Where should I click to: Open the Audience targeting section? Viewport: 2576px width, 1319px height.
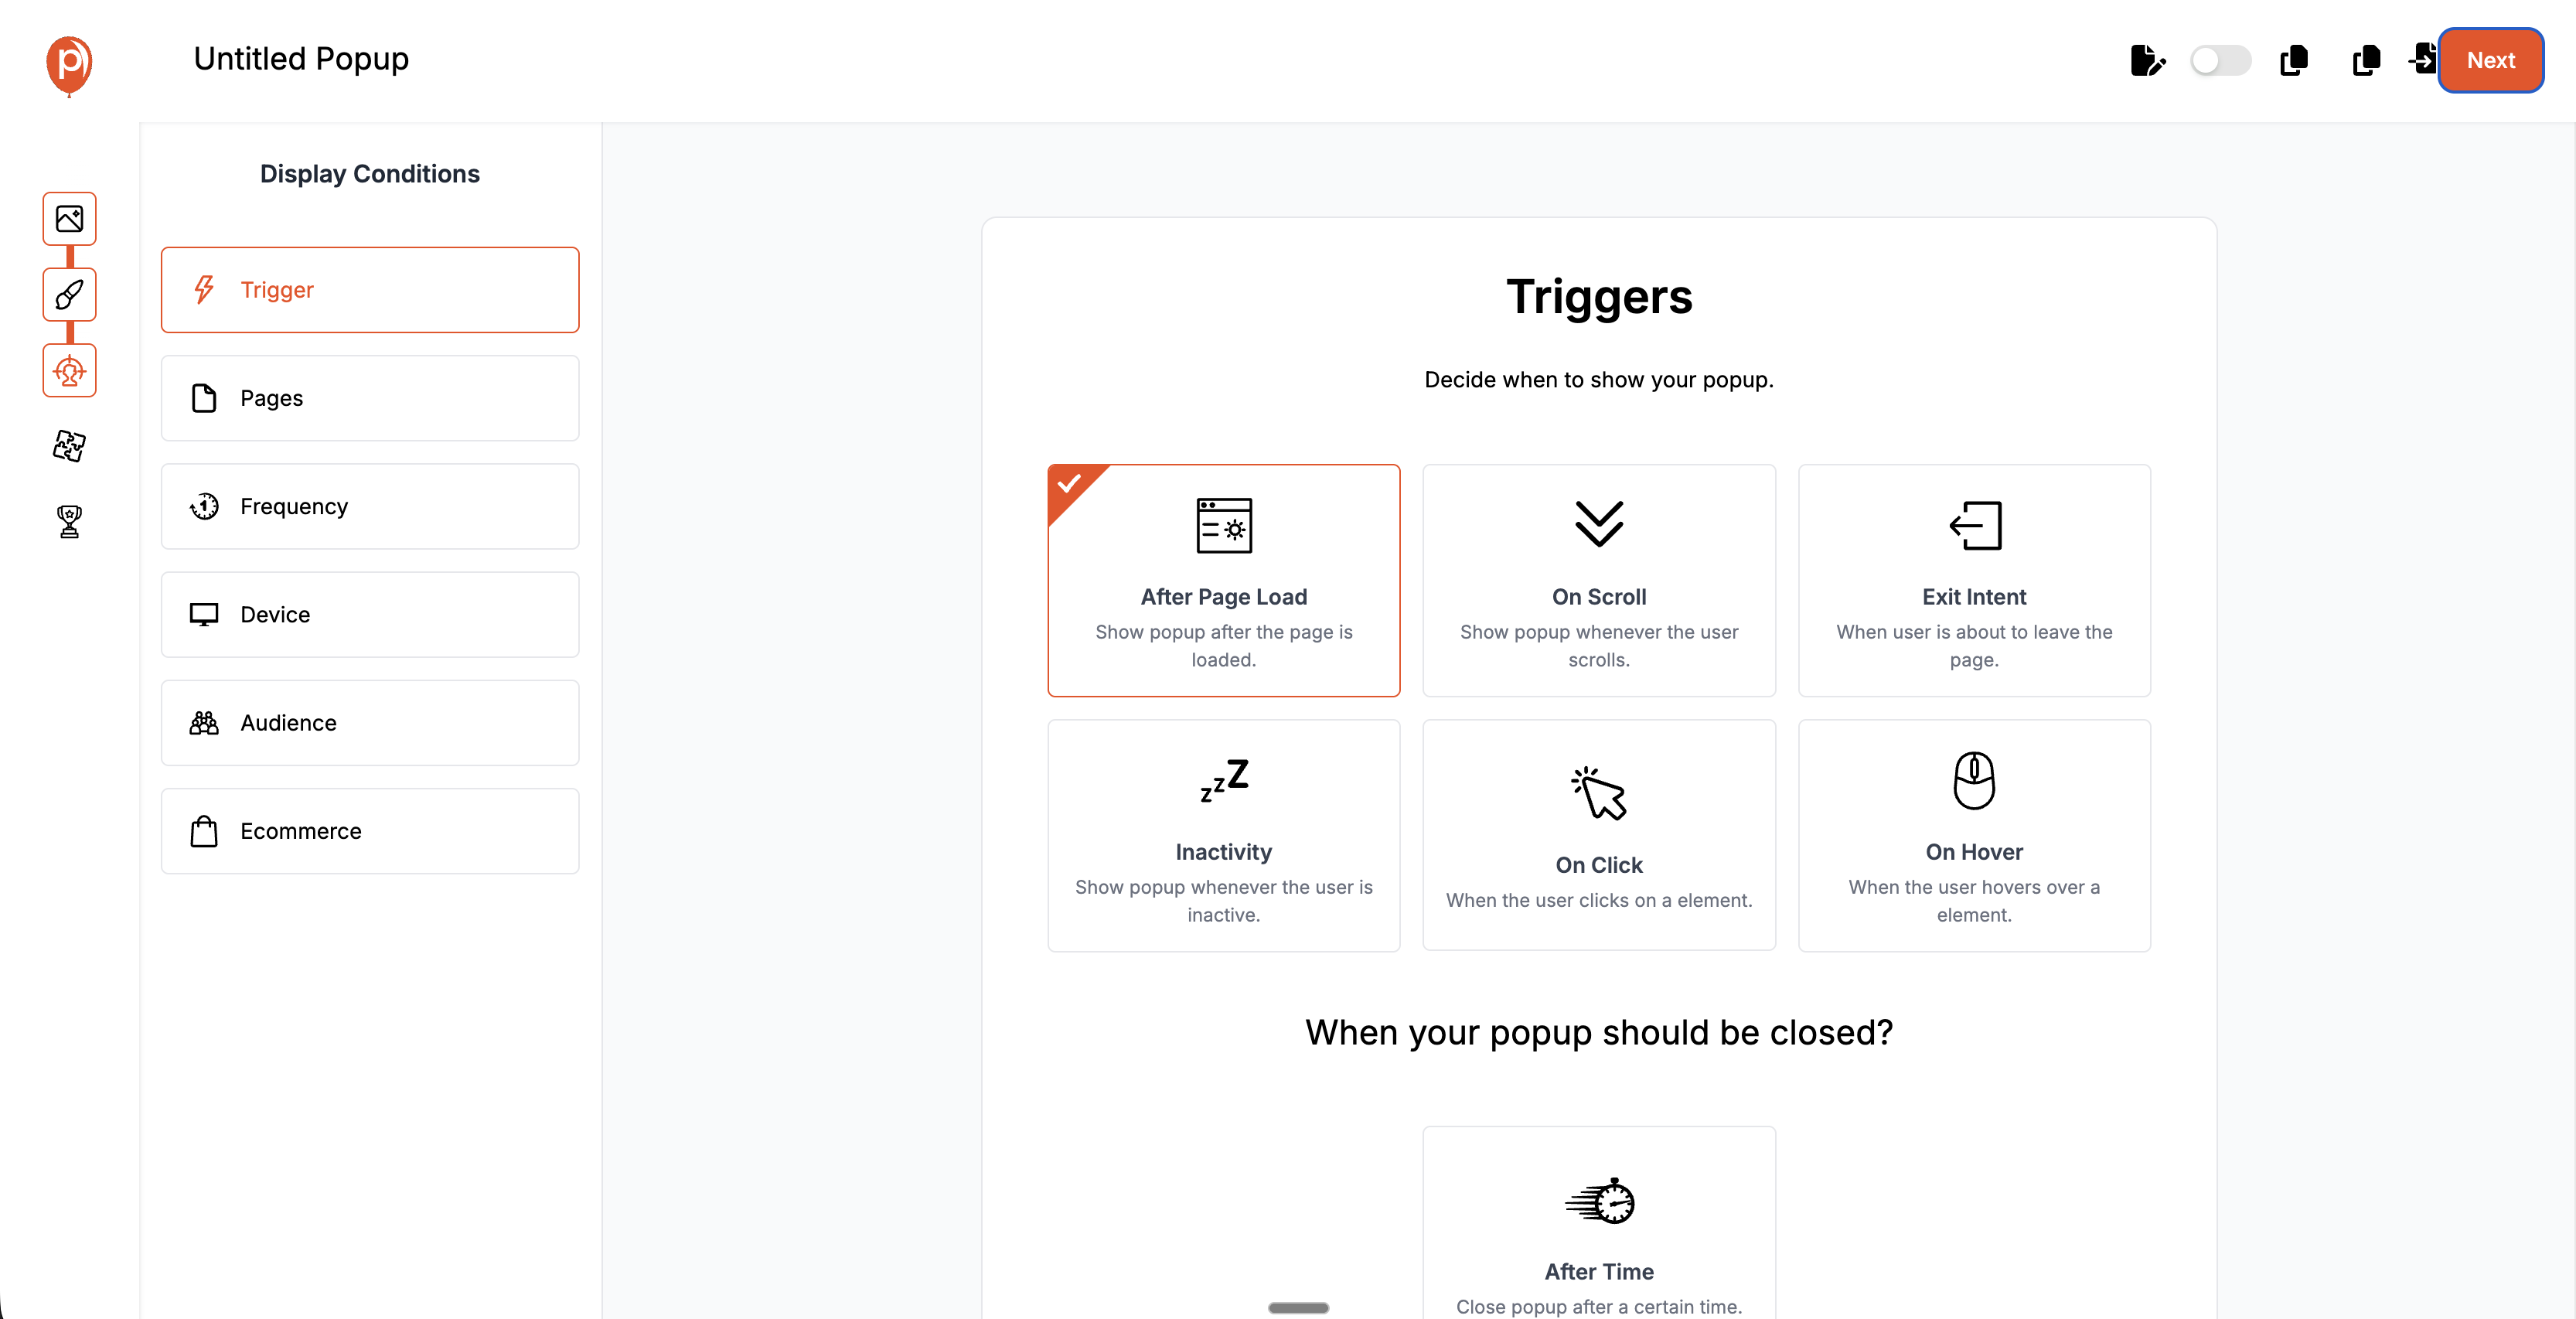tap(369, 722)
